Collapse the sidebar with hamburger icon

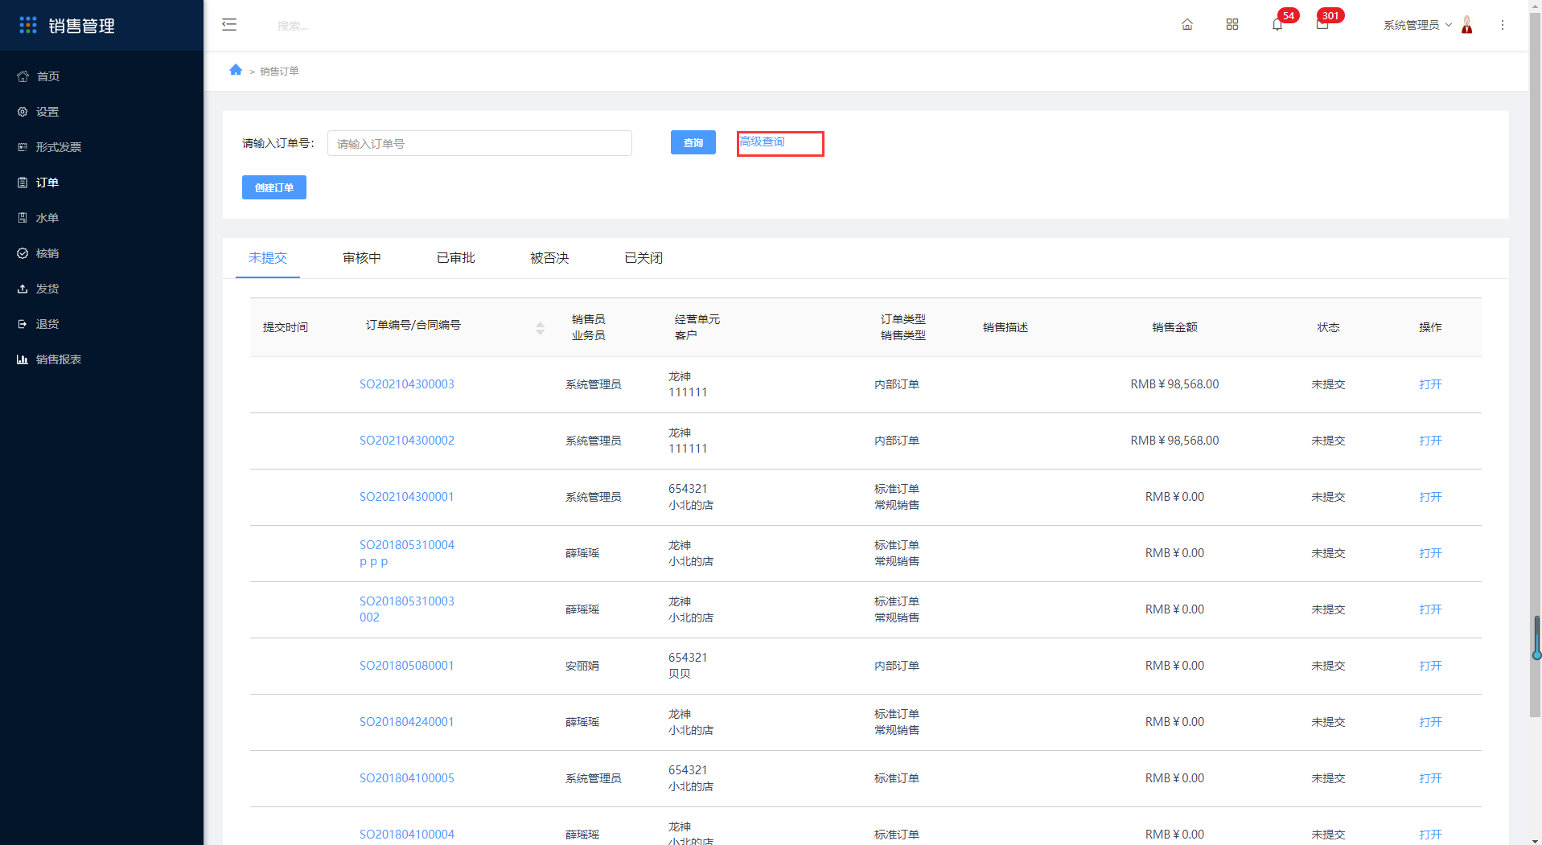(229, 25)
